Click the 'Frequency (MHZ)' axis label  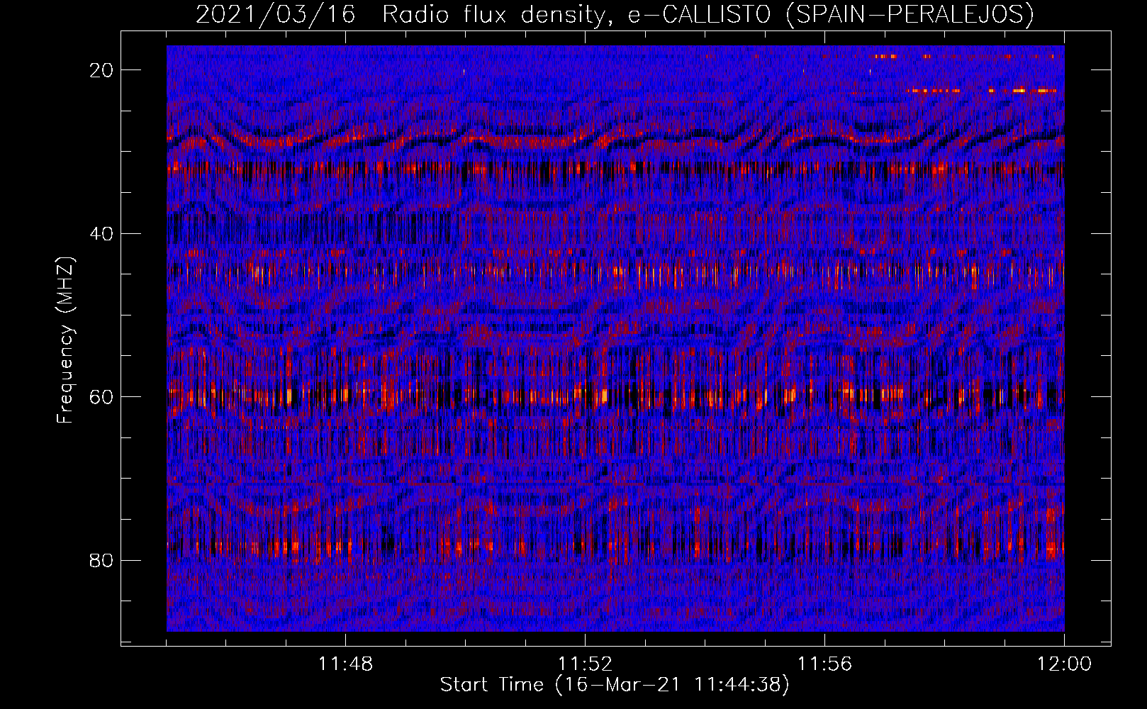[x=65, y=340]
